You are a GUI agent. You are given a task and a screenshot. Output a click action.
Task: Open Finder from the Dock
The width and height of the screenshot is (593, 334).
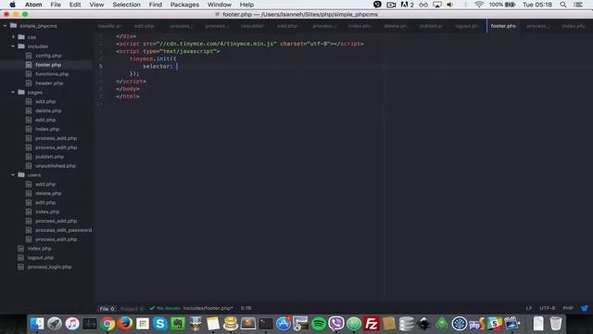pos(37,324)
